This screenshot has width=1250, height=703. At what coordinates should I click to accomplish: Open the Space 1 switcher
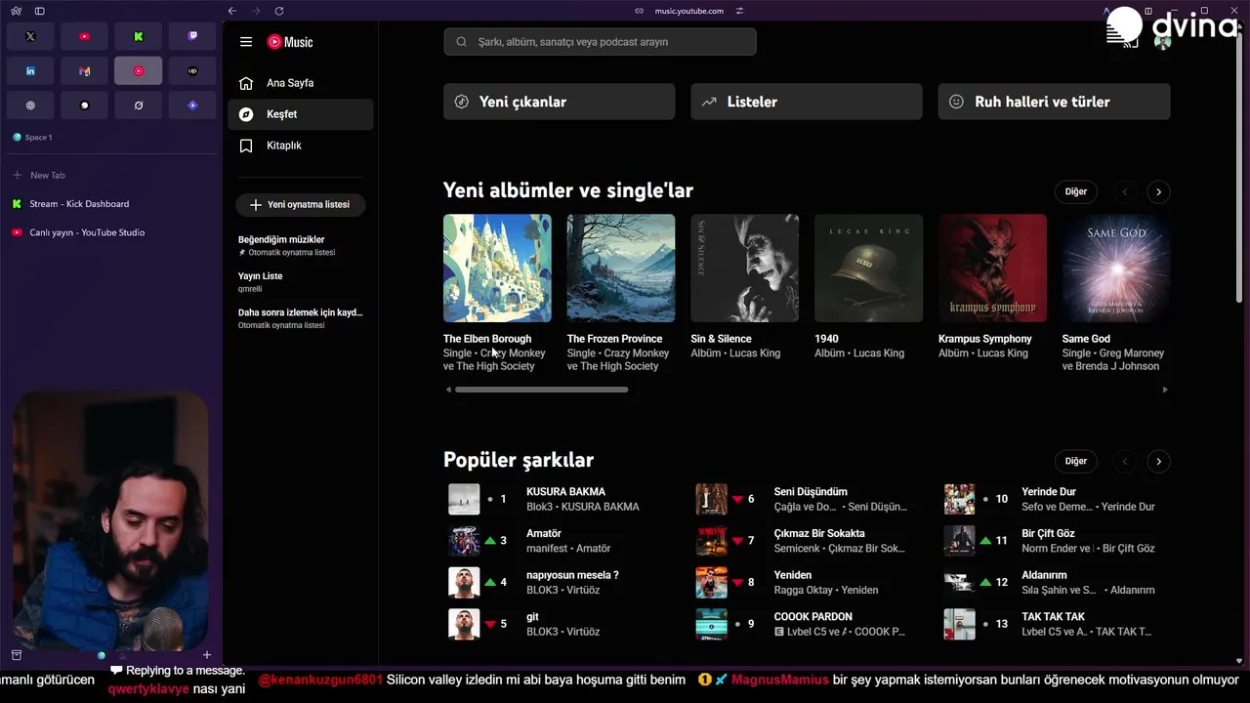(x=32, y=138)
